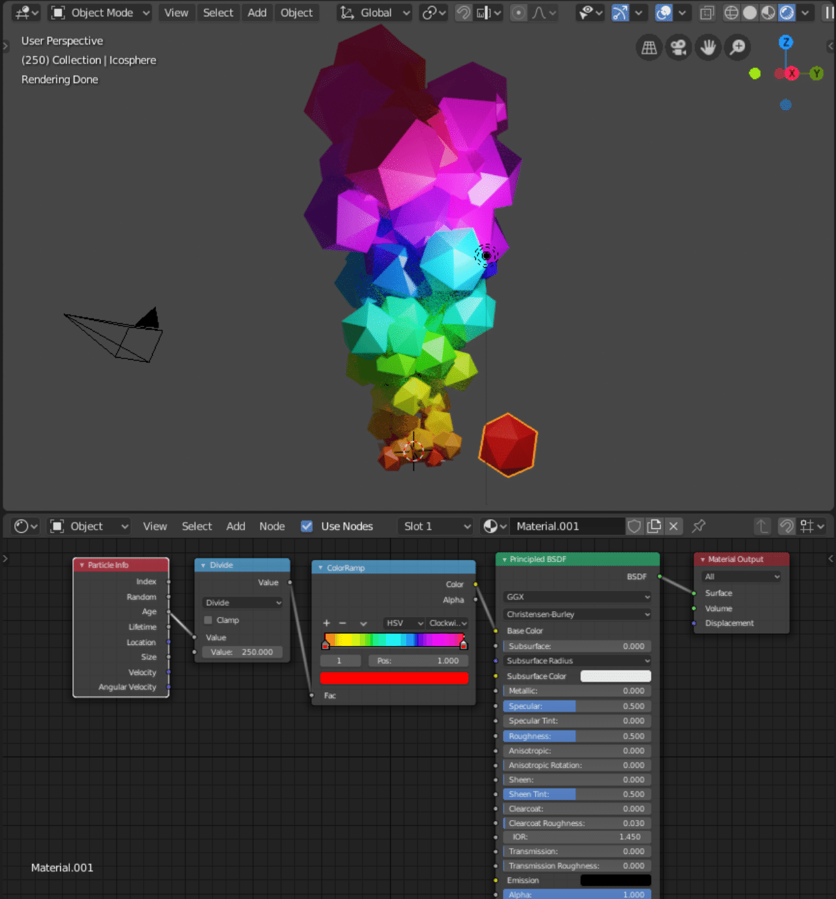
Task: Collapse the ColorRamp node triangle
Action: 321,568
